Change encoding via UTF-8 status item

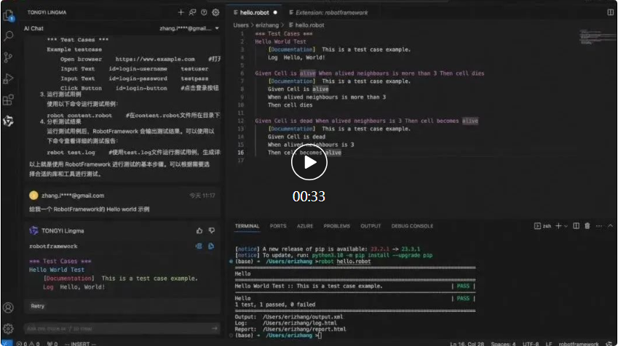click(531, 344)
